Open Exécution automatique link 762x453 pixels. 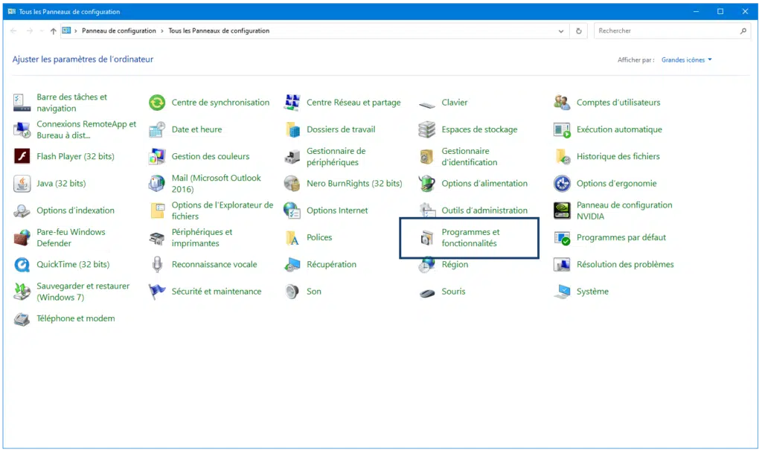point(619,129)
